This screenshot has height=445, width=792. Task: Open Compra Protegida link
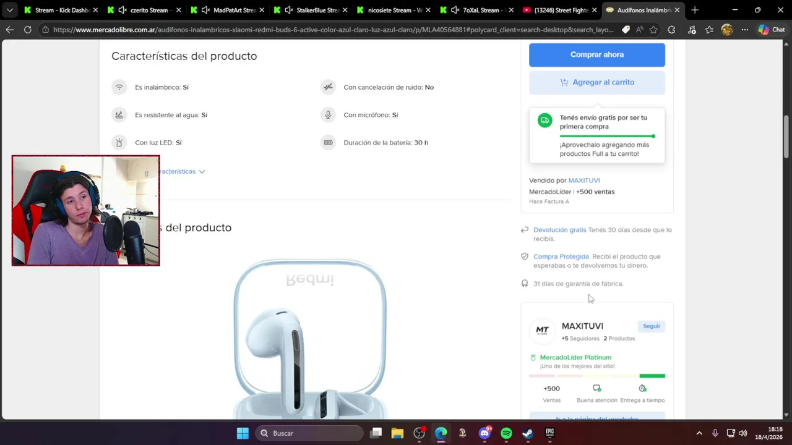(x=561, y=256)
